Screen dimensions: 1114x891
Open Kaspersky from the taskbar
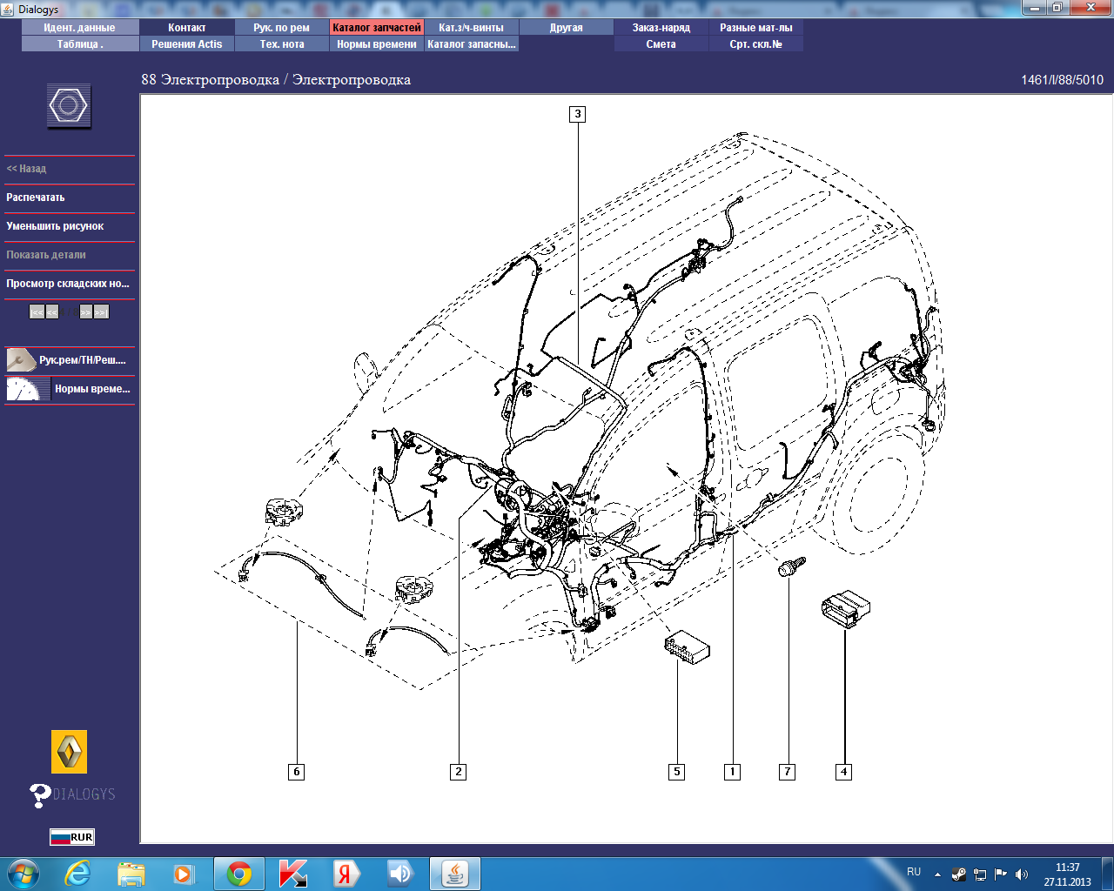coord(292,874)
